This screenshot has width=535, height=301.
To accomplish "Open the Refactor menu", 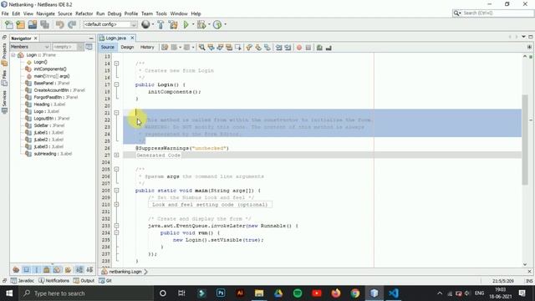I will pyautogui.click(x=84, y=13).
